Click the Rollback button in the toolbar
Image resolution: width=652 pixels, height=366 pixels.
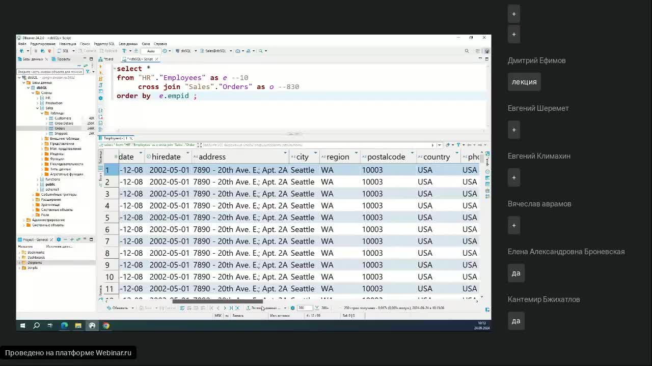pos(109,51)
